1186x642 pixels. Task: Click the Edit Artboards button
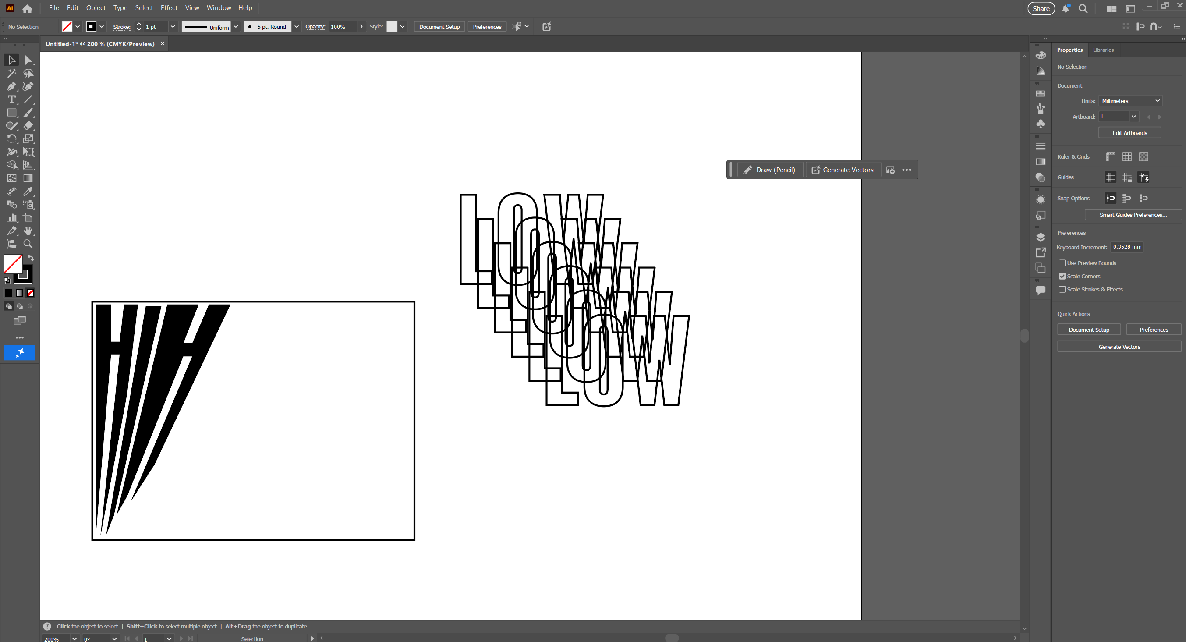coord(1129,133)
